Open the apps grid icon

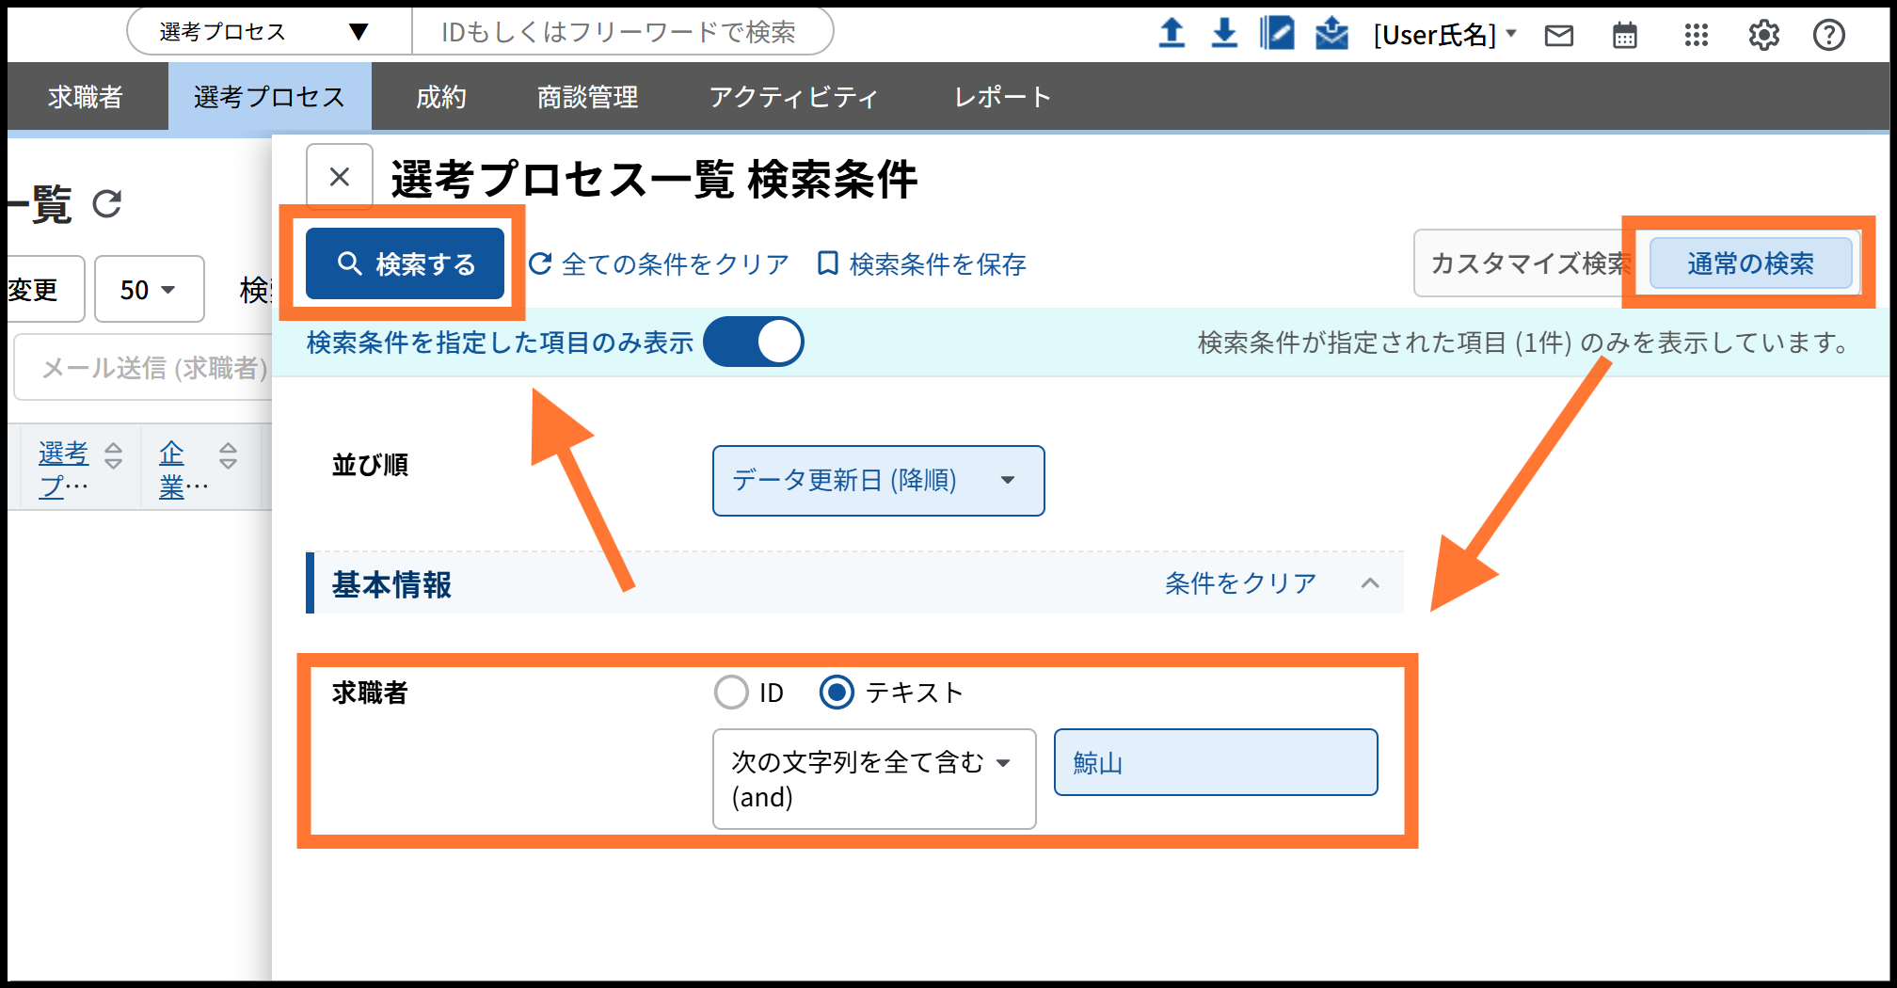click(1696, 36)
